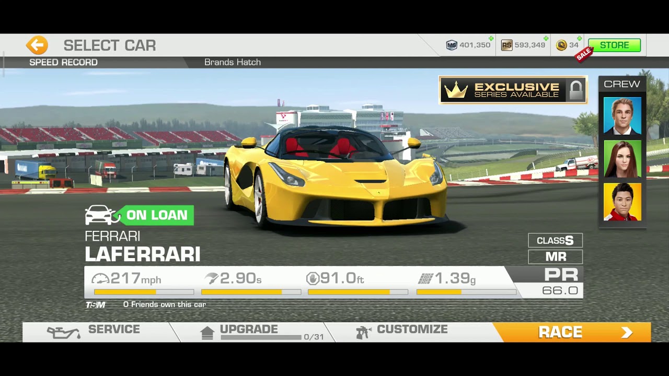Click the 1.39g grip bar

[466, 292]
